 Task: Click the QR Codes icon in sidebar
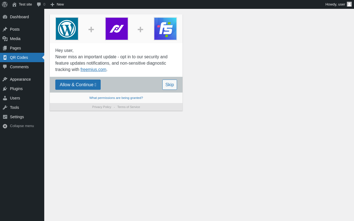tap(5, 57)
